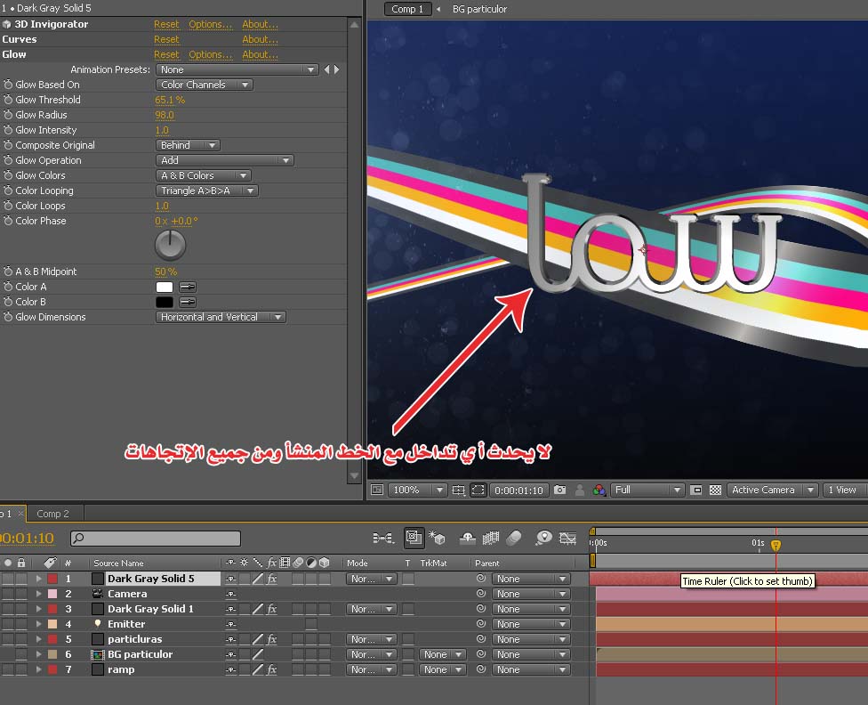
Task: Click the Show Channel RGB color icon
Action: point(599,490)
